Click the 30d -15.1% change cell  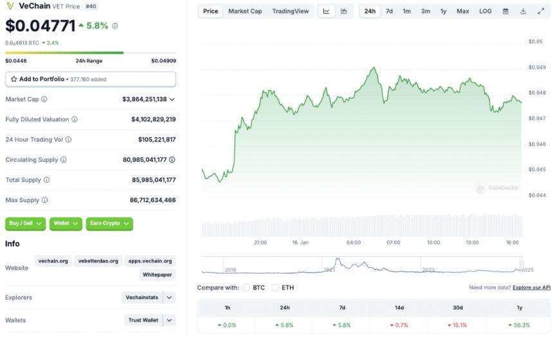tap(457, 325)
